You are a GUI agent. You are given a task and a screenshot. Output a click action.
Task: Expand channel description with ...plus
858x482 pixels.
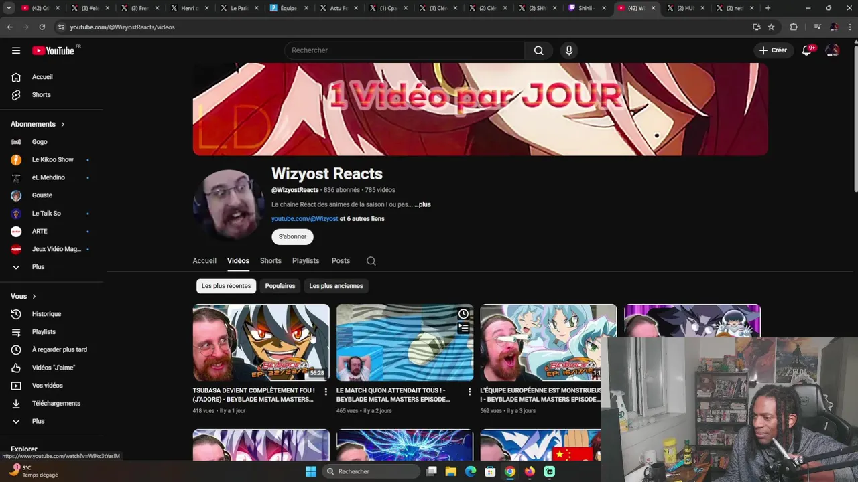pos(422,204)
